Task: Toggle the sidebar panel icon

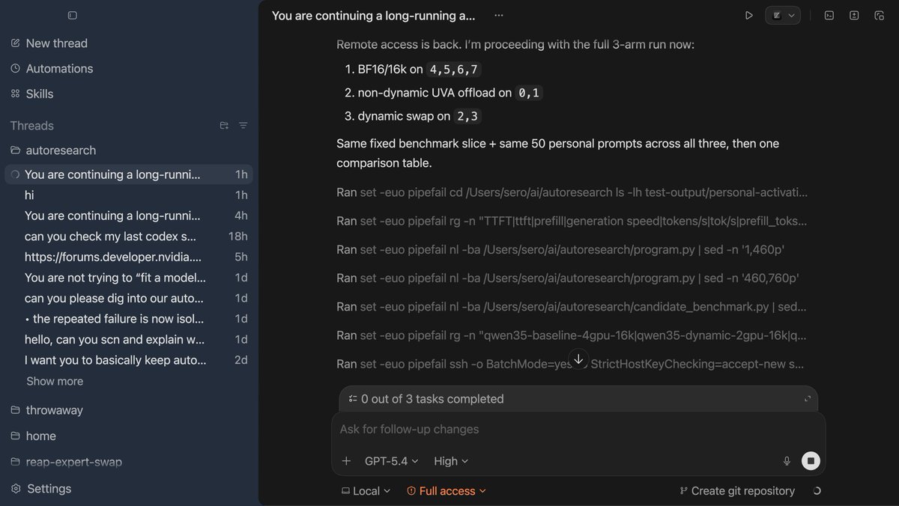Action: 72,15
